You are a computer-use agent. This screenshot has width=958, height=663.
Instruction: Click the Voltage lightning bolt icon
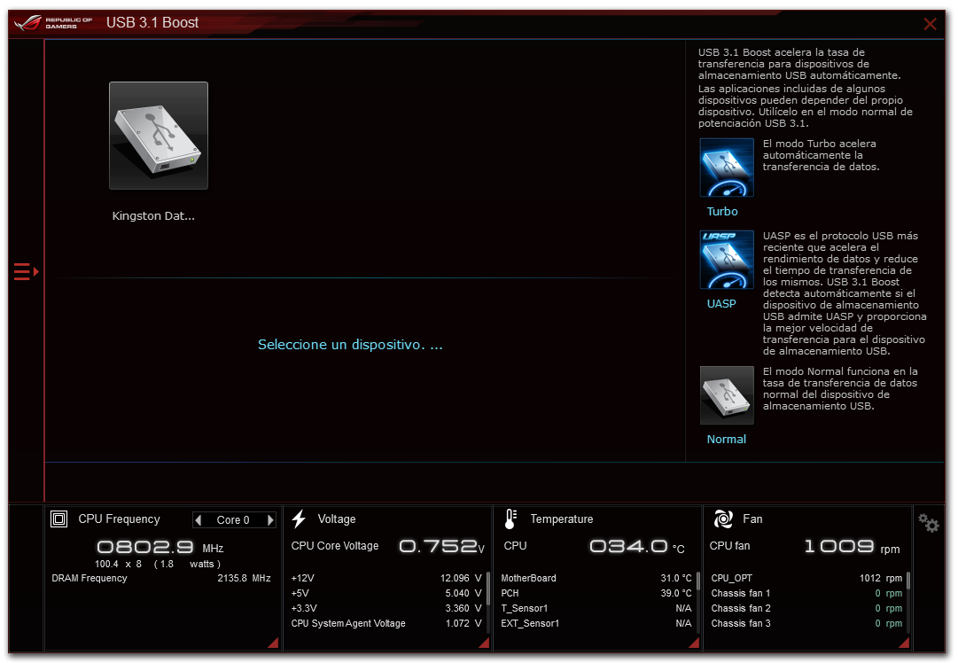(x=299, y=519)
